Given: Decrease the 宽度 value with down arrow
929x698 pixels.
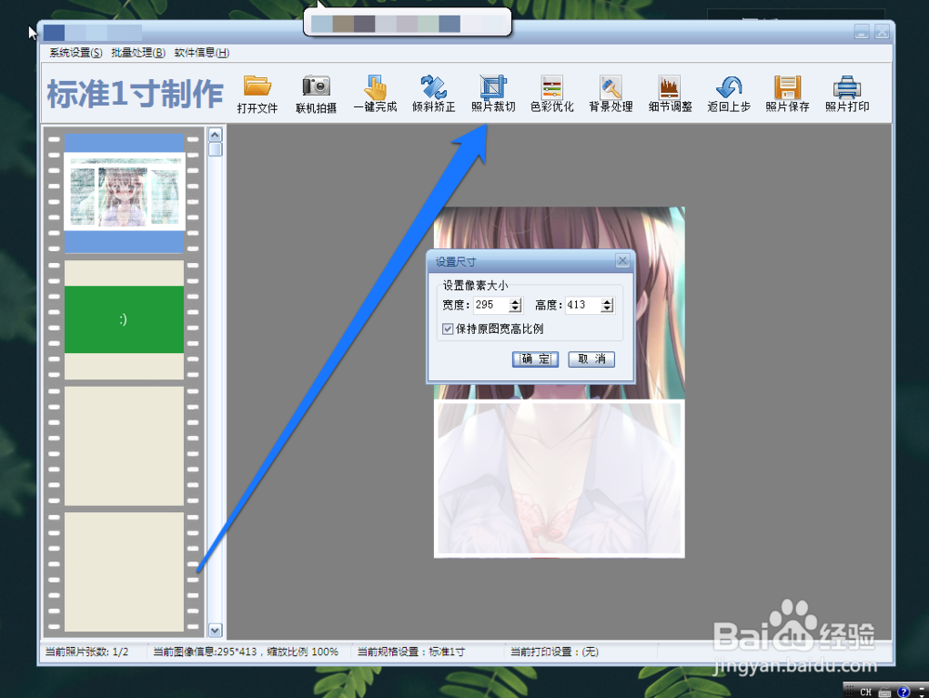Looking at the screenshot, I should pos(516,309).
